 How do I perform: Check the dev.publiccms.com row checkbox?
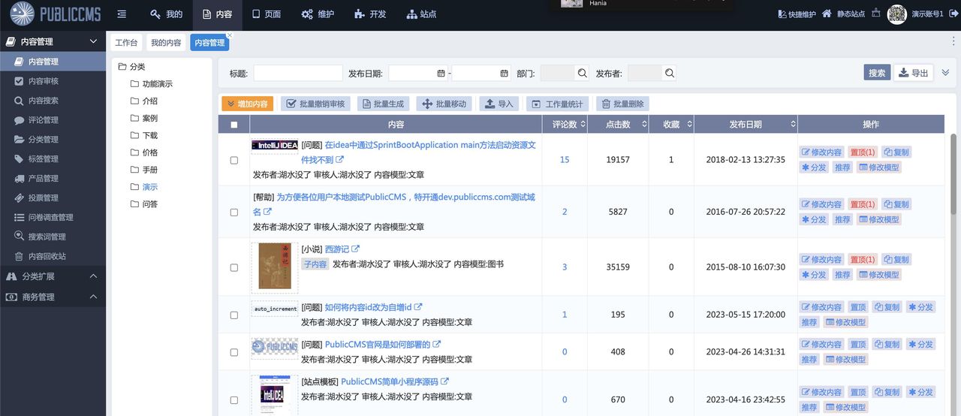234,213
